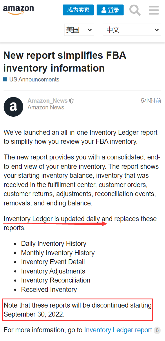Viewport: 165px width, 341px height.
Task: Click the Received Inventory list item
Action: (49, 290)
